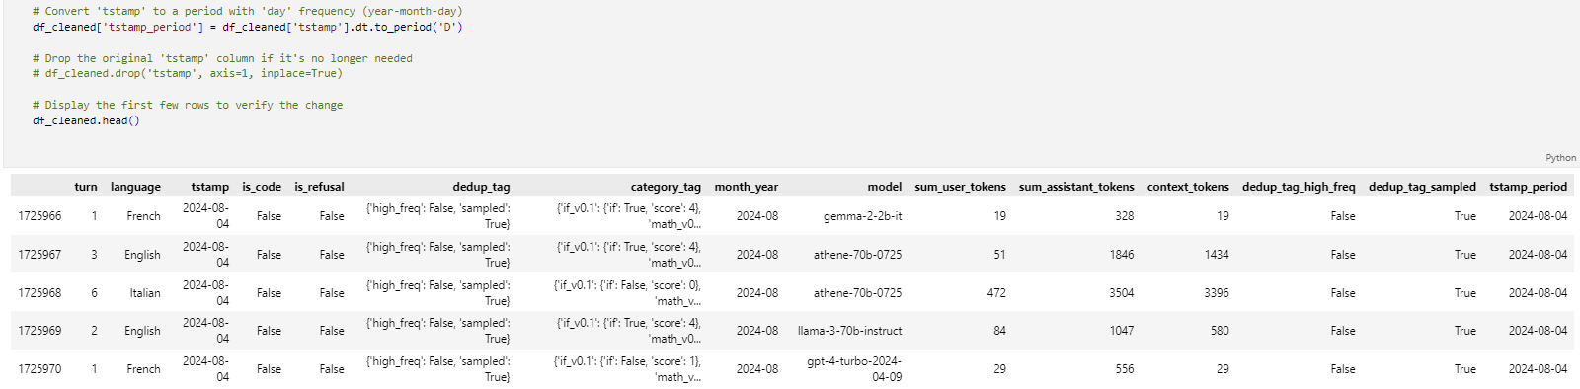The width and height of the screenshot is (1580, 389).
Task: Click the is_refusal column header
Action: [319, 187]
